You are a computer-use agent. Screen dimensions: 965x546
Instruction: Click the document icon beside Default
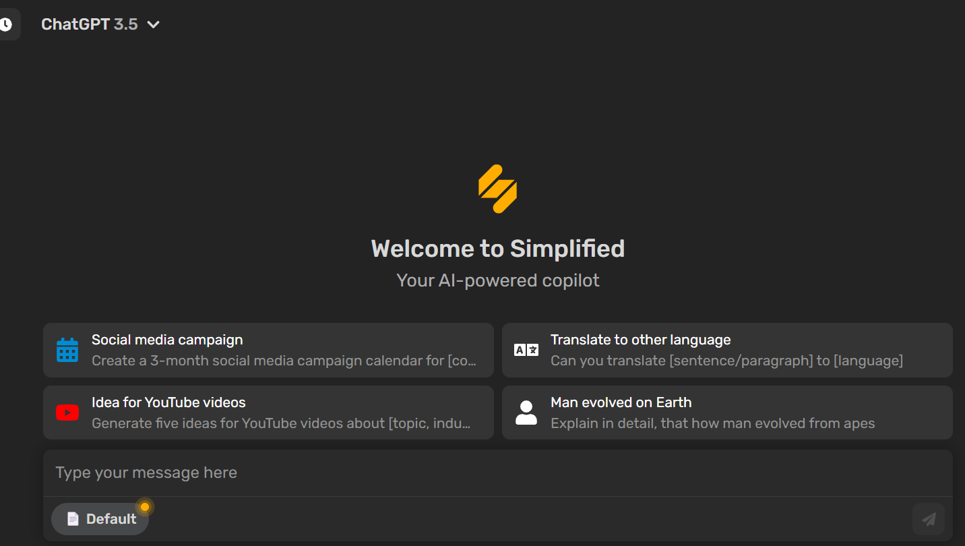pyautogui.click(x=73, y=519)
